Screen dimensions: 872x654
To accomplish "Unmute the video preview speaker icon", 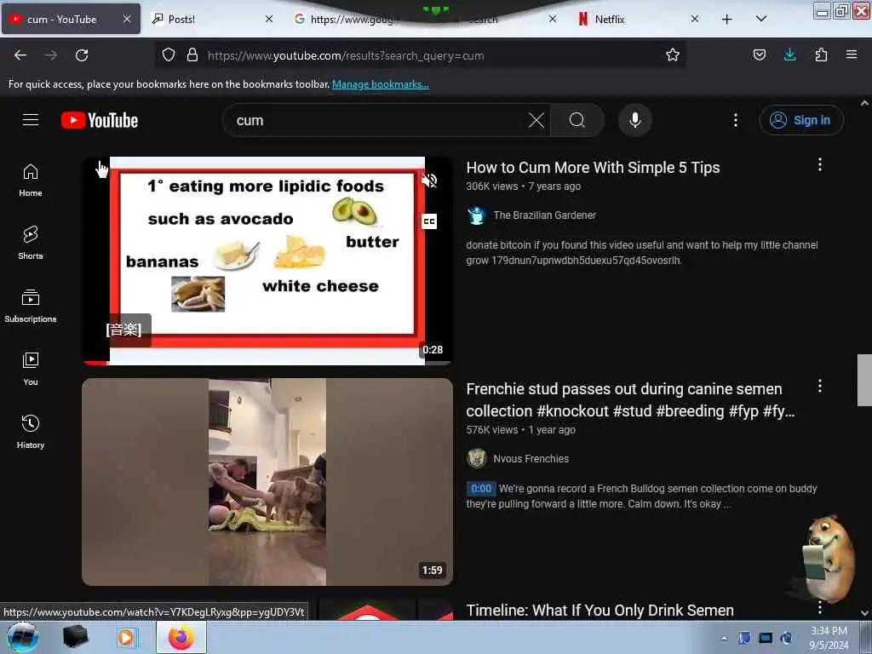I will 429,181.
